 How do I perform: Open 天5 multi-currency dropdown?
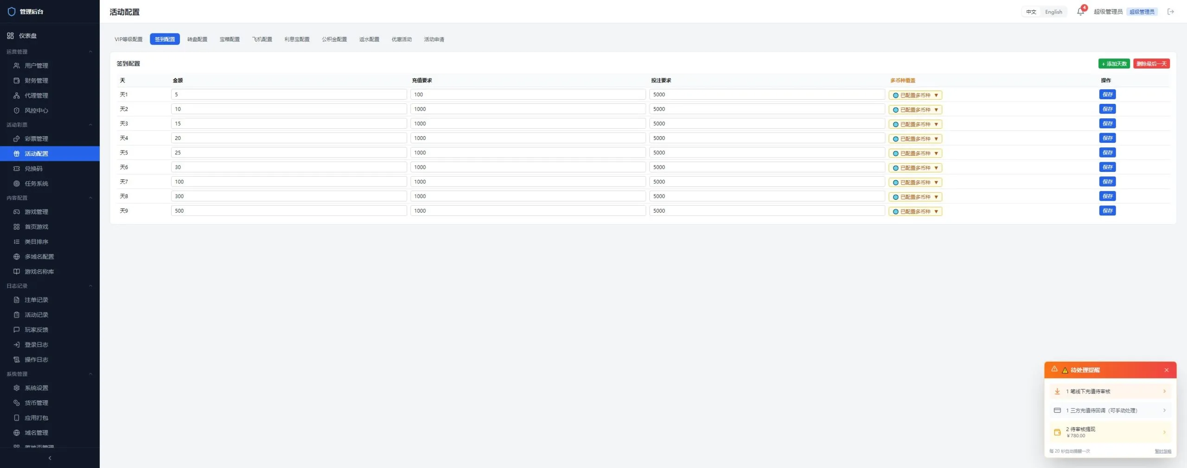tap(915, 153)
